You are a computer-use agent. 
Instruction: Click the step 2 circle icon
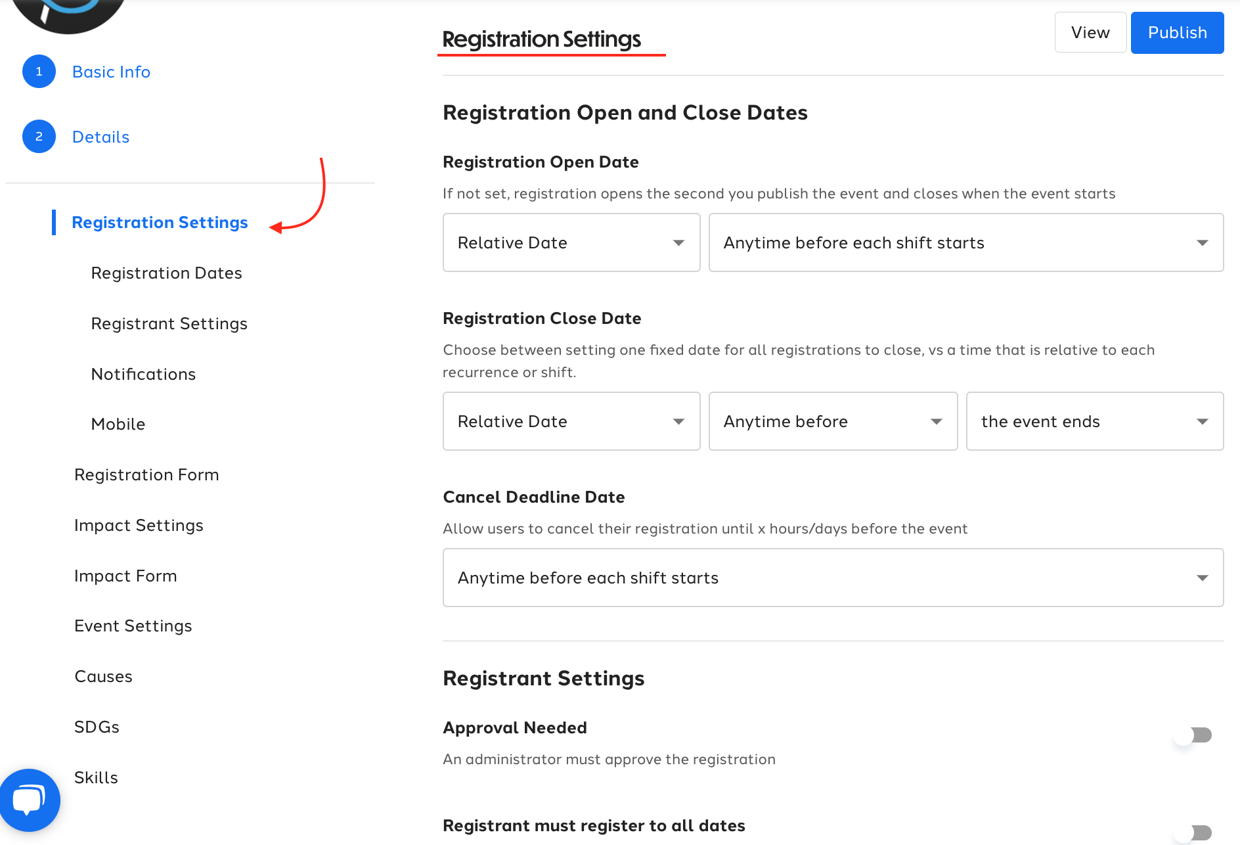[39, 137]
